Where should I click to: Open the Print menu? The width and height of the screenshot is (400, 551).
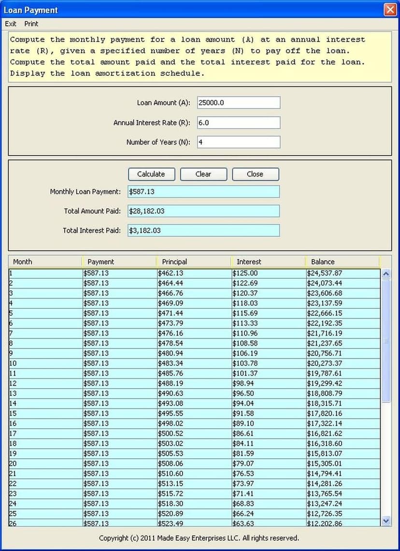click(x=31, y=24)
